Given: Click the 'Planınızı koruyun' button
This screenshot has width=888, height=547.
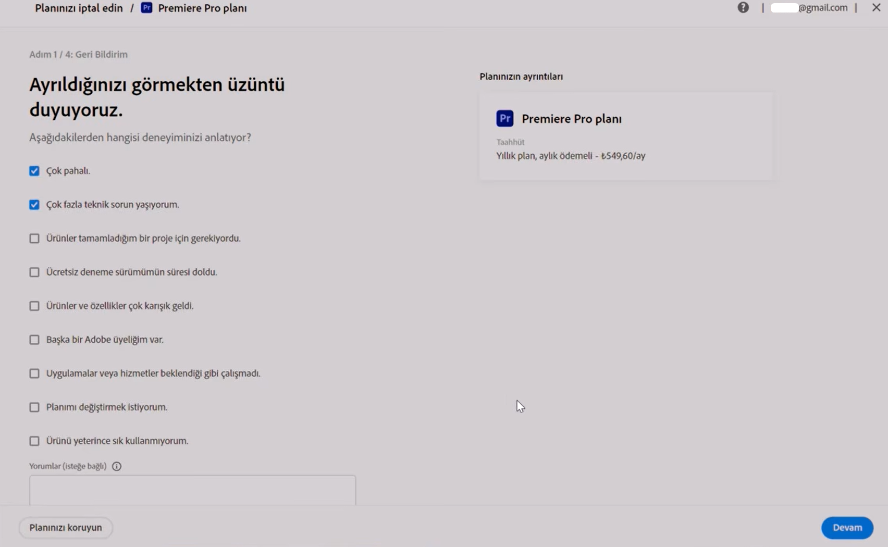Looking at the screenshot, I should 66,528.
